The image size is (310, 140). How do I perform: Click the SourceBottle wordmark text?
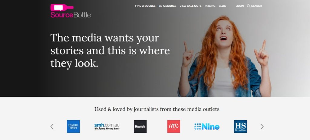point(71,15)
